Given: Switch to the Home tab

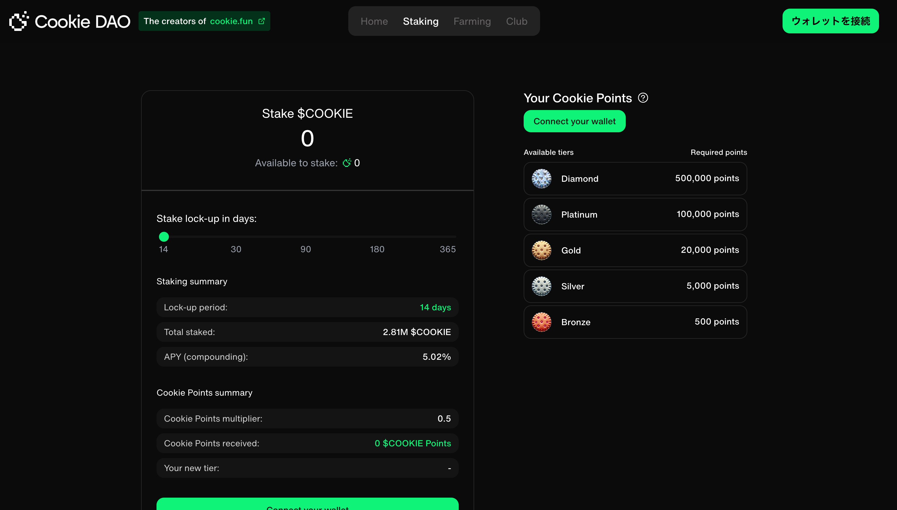Looking at the screenshot, I should tap(374, 21).
